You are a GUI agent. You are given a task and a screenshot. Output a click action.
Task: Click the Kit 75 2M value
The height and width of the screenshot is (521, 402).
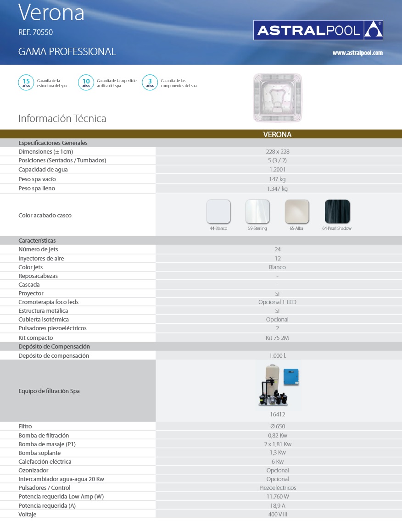278,338
